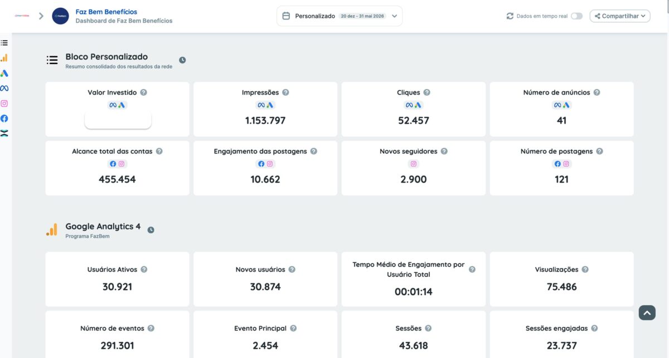Click the Número de eventos value 291.301
669x358 pixels.
pyautogui.click(x=117, y=346)
